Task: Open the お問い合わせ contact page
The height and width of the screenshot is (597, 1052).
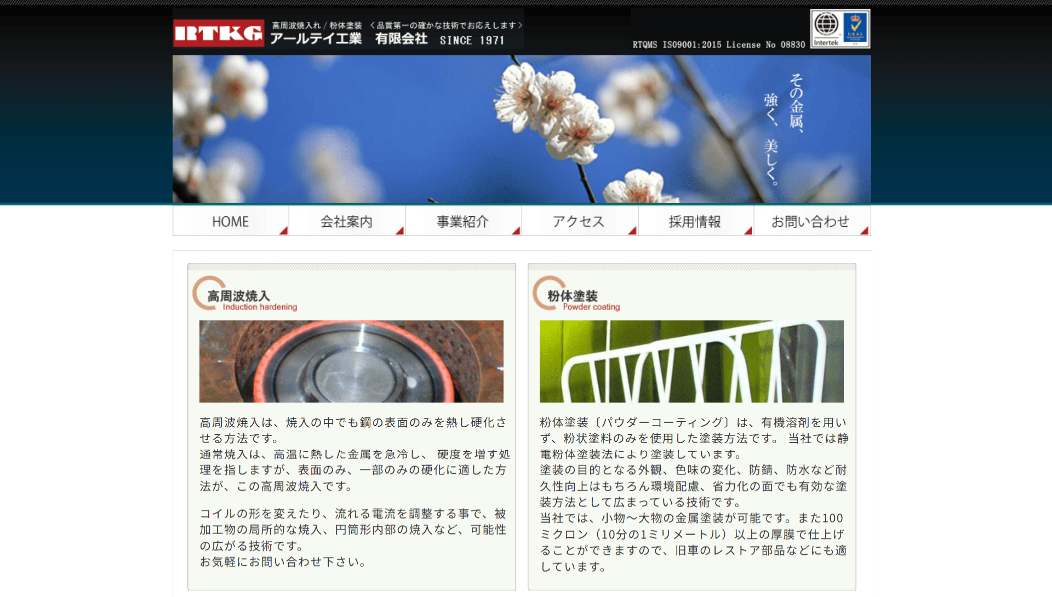Action: [810, 221]
